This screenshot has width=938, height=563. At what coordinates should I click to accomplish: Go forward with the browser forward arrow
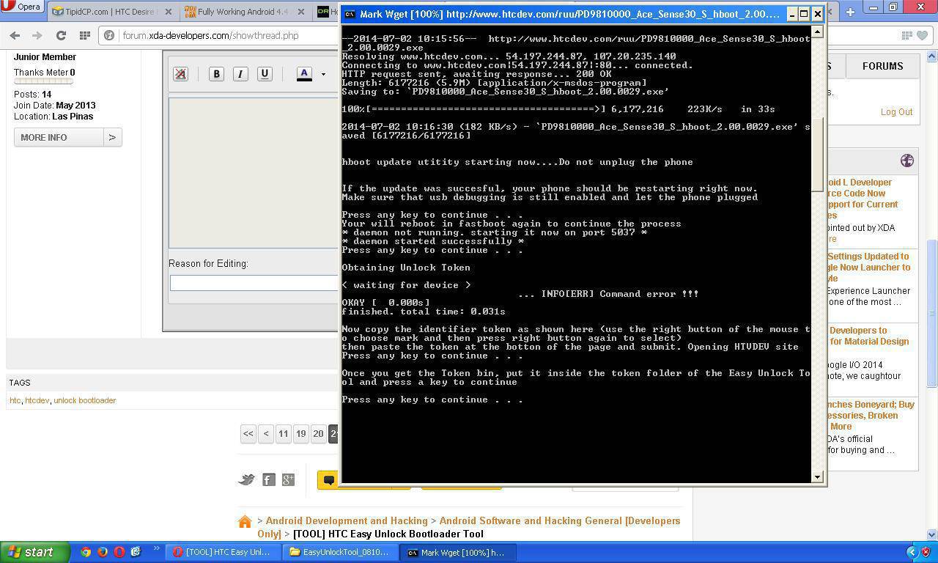37,35
